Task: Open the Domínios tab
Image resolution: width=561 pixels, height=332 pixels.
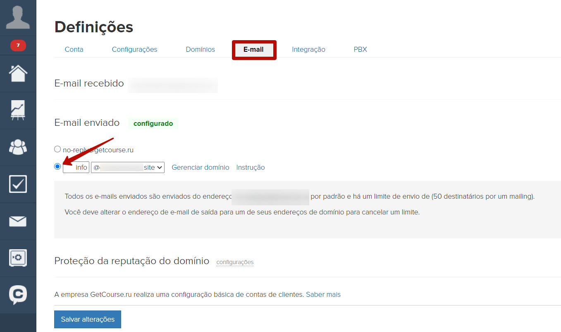Action: [x=200, y=49]
